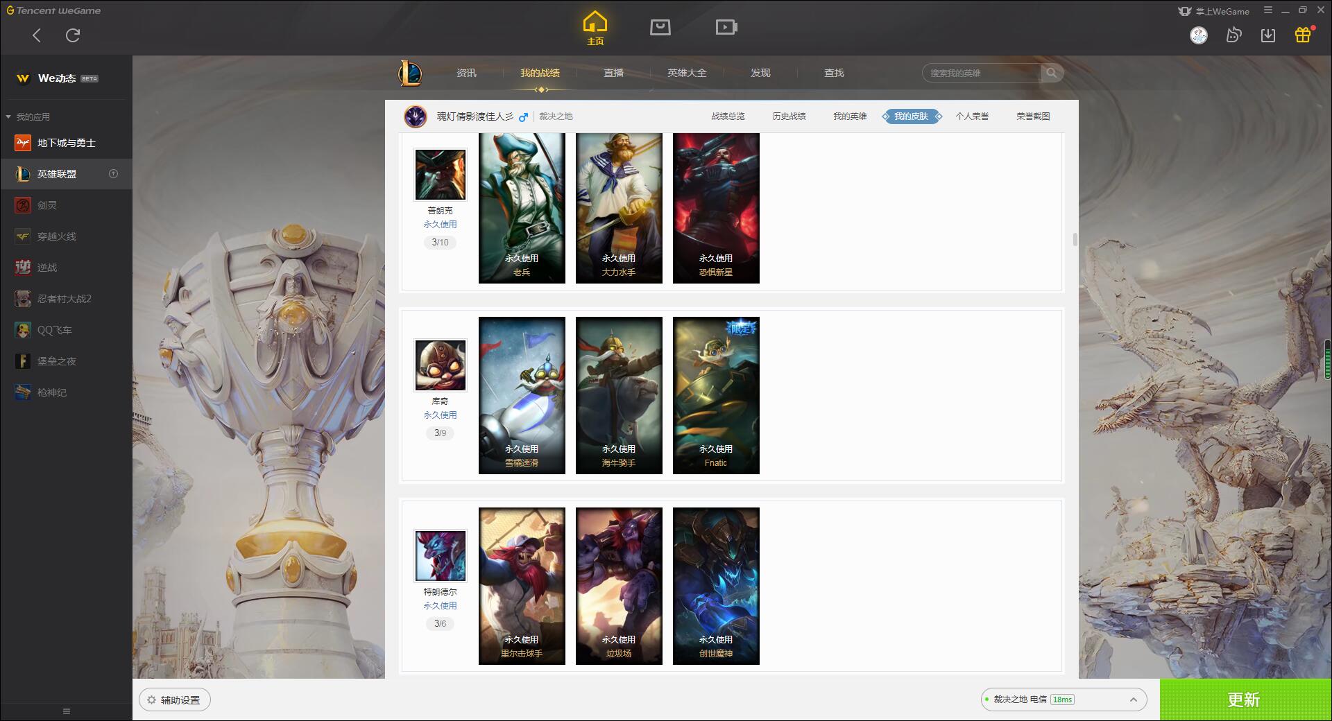The height and width of the screenshot is (721, 1332).
Task: Open the 垃圾场 skin card
Action: click(x=619, y=586)
